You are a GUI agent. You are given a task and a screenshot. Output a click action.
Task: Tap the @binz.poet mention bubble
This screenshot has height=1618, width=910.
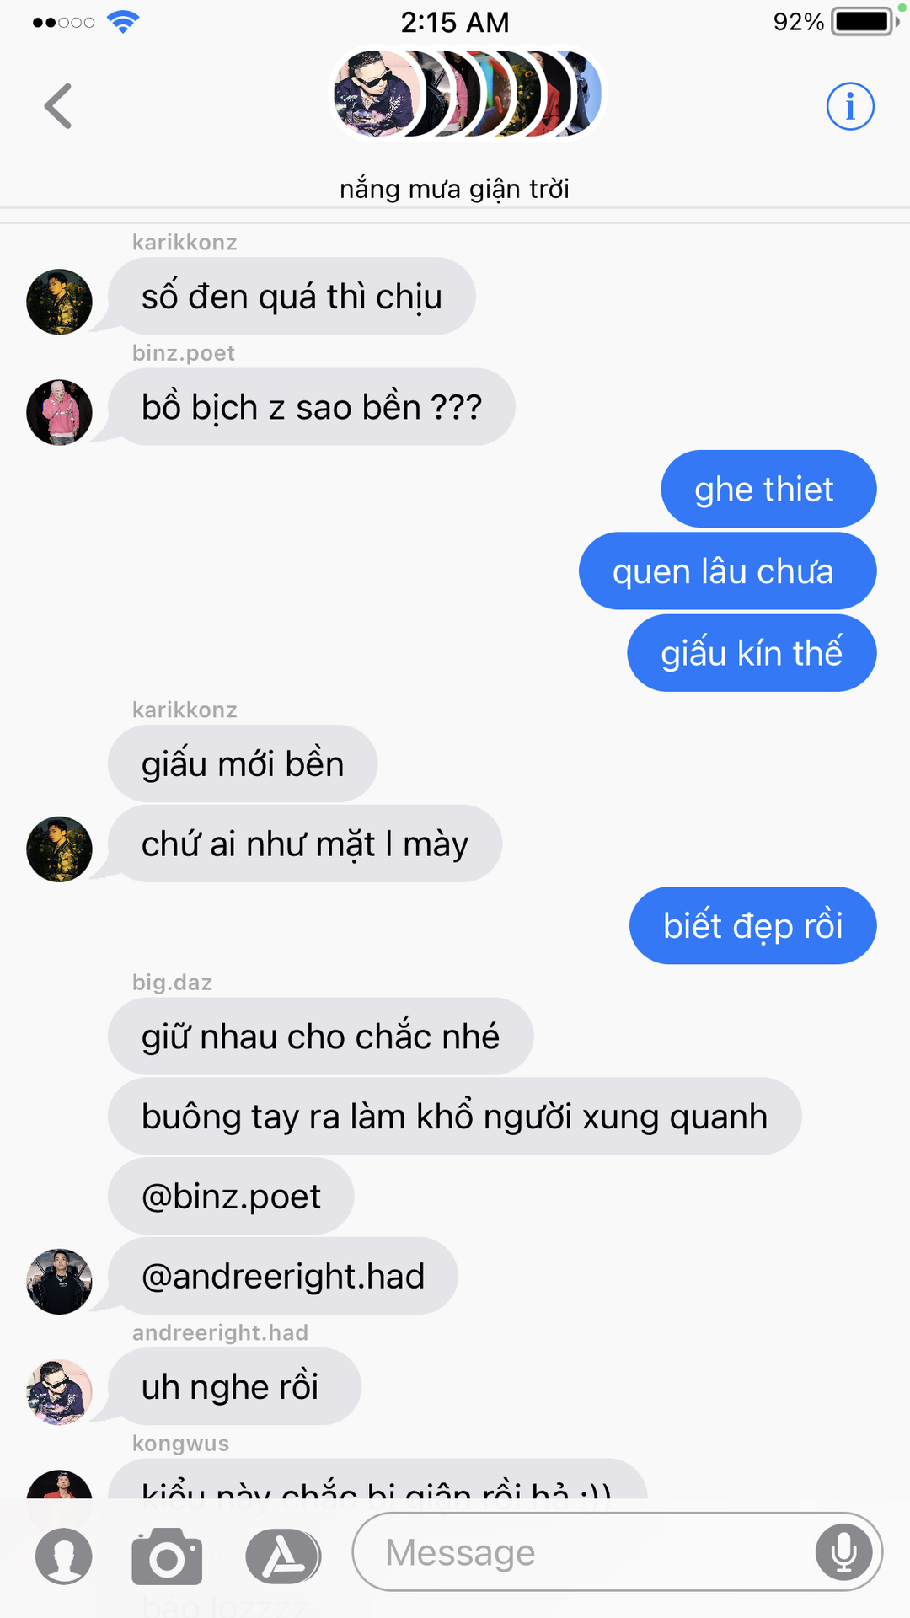(231, 1196)
